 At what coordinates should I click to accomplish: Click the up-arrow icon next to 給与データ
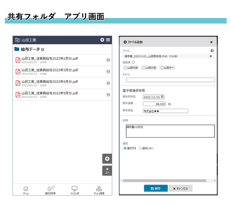tap(43, 49)
